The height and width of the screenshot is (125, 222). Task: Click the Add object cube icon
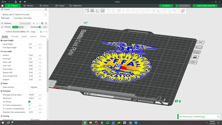click(87, 11)
